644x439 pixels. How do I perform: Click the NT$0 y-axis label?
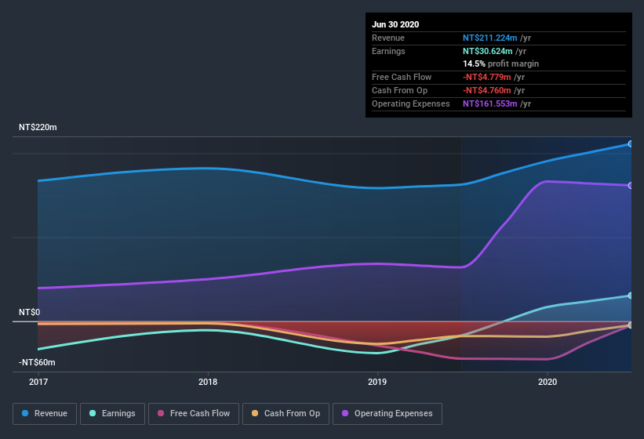(x=30, y=312)
